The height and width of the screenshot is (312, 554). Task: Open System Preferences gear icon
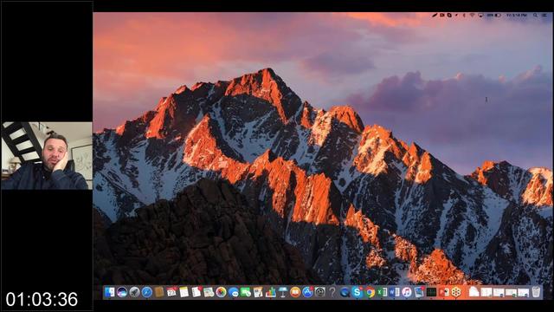[x=320, y=292]
